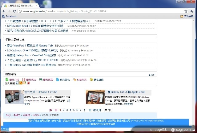This screenshot has width=197, height=133.
Task: Click 下一頁 next page link
Action: (x=87, y=110)
